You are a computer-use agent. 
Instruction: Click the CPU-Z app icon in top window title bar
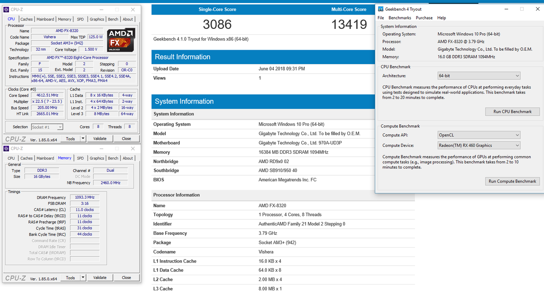click(x=6, y=9)
